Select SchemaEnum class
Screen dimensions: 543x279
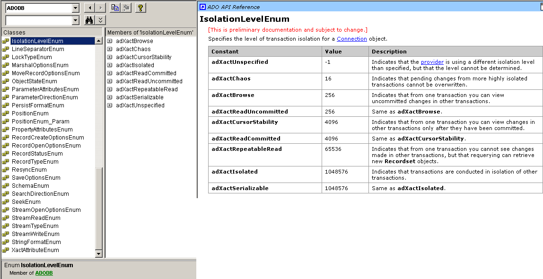click(x=30, y=186)
